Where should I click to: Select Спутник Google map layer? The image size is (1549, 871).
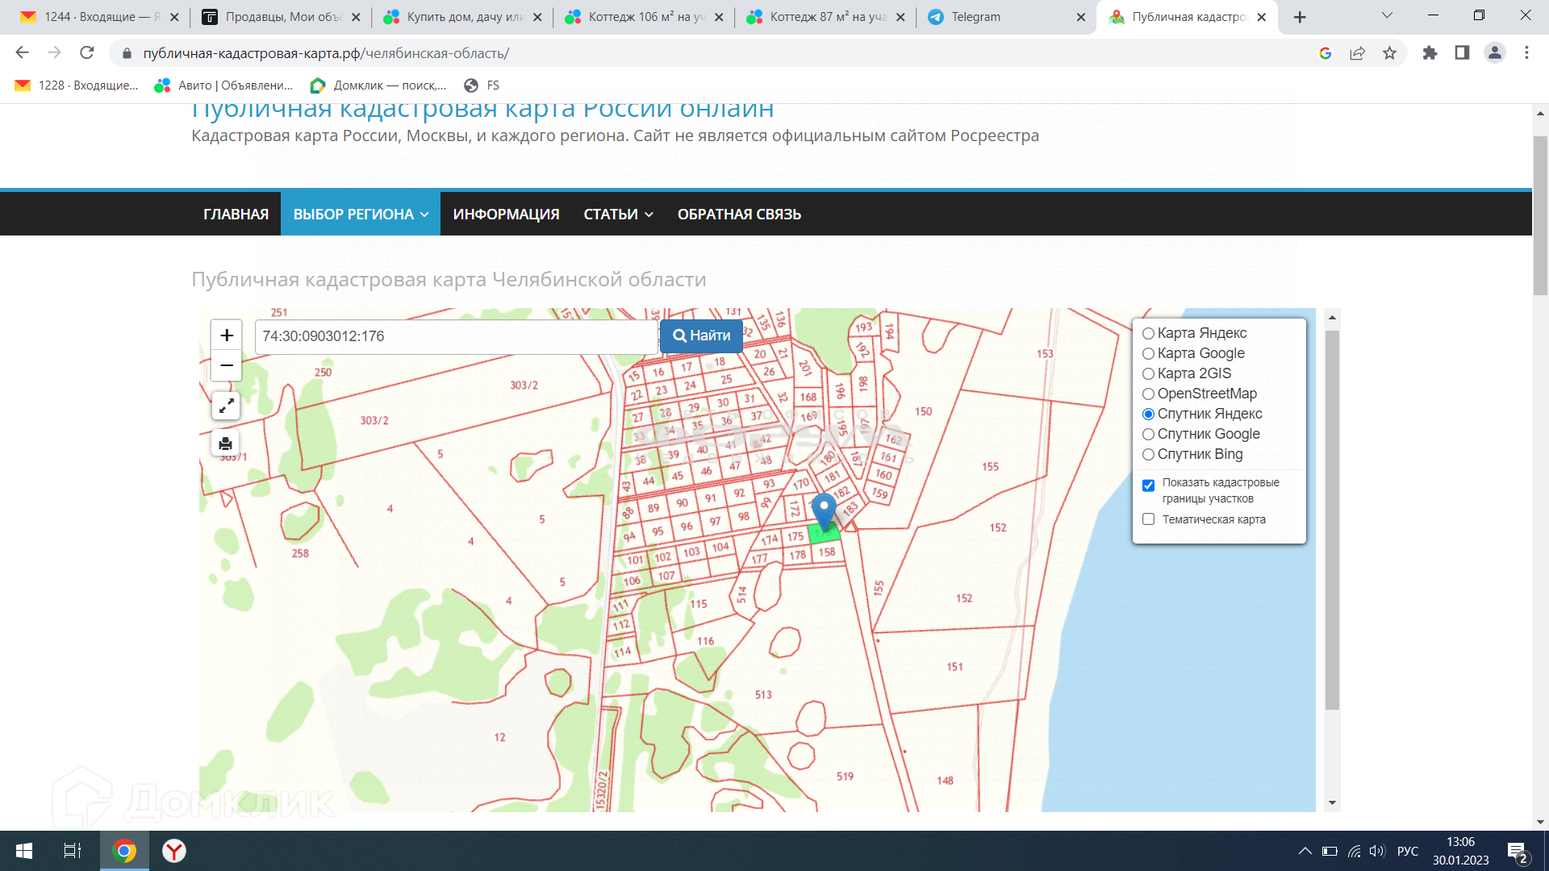[x=1148, y=435]
